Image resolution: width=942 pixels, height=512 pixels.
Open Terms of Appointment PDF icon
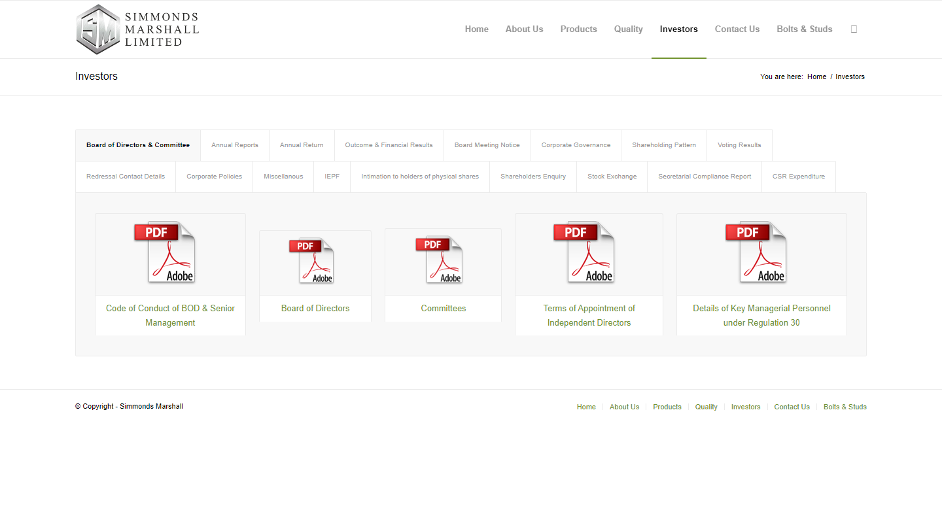click(x=584, y=252)
